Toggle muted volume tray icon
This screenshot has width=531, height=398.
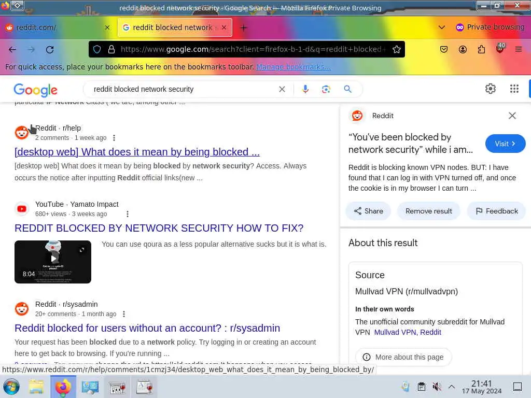coord(437,387)
